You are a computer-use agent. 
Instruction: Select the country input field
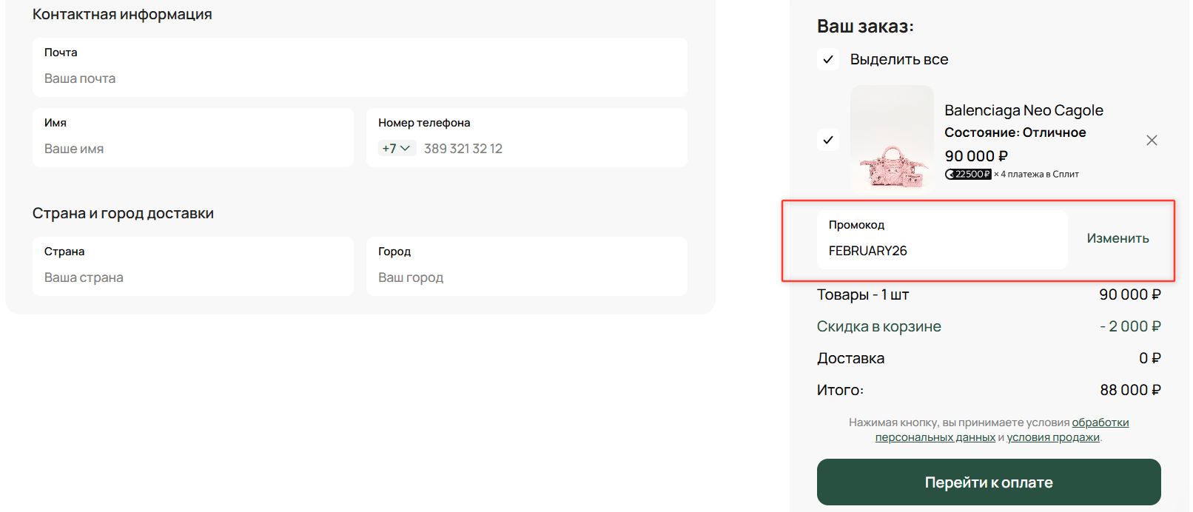point(192,277)
